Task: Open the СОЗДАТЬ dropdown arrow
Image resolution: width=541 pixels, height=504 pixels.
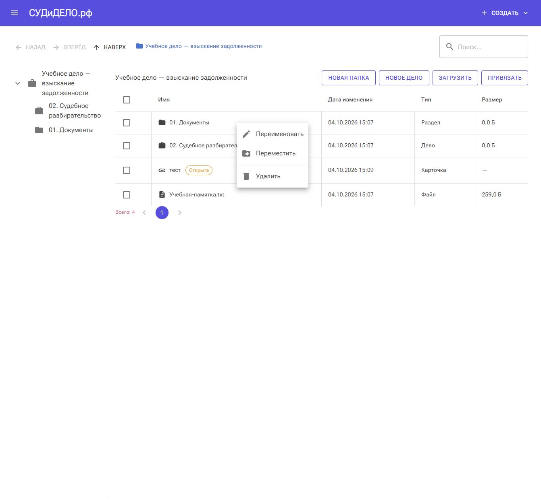Action: click(526, 13)
